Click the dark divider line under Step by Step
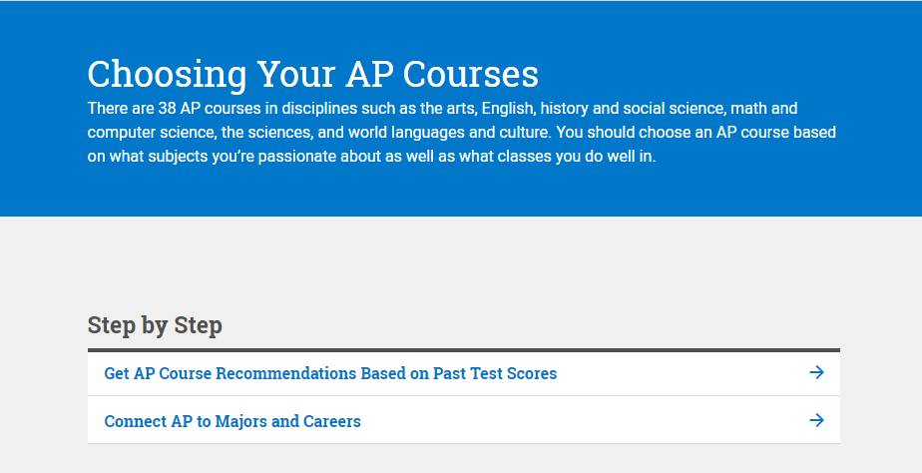 [x=463, y=350]
